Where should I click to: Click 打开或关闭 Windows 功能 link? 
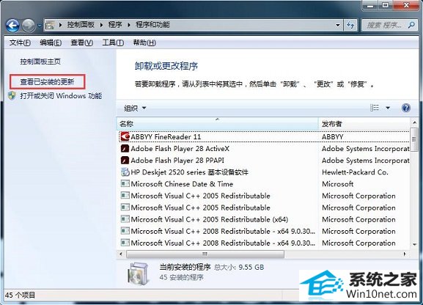click(x=61, y=96)
